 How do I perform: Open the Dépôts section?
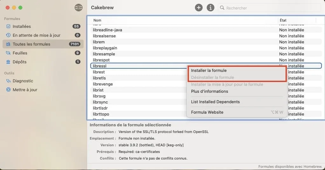[43, 62]
